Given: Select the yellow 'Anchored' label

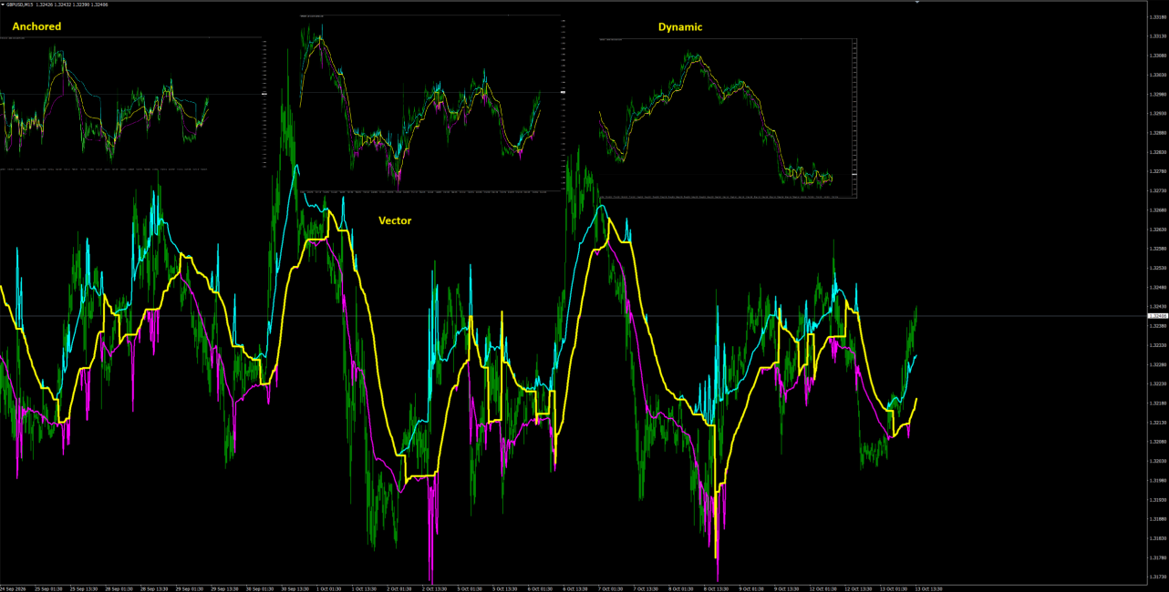Looking at the screenshot, I should click(36, 26).
